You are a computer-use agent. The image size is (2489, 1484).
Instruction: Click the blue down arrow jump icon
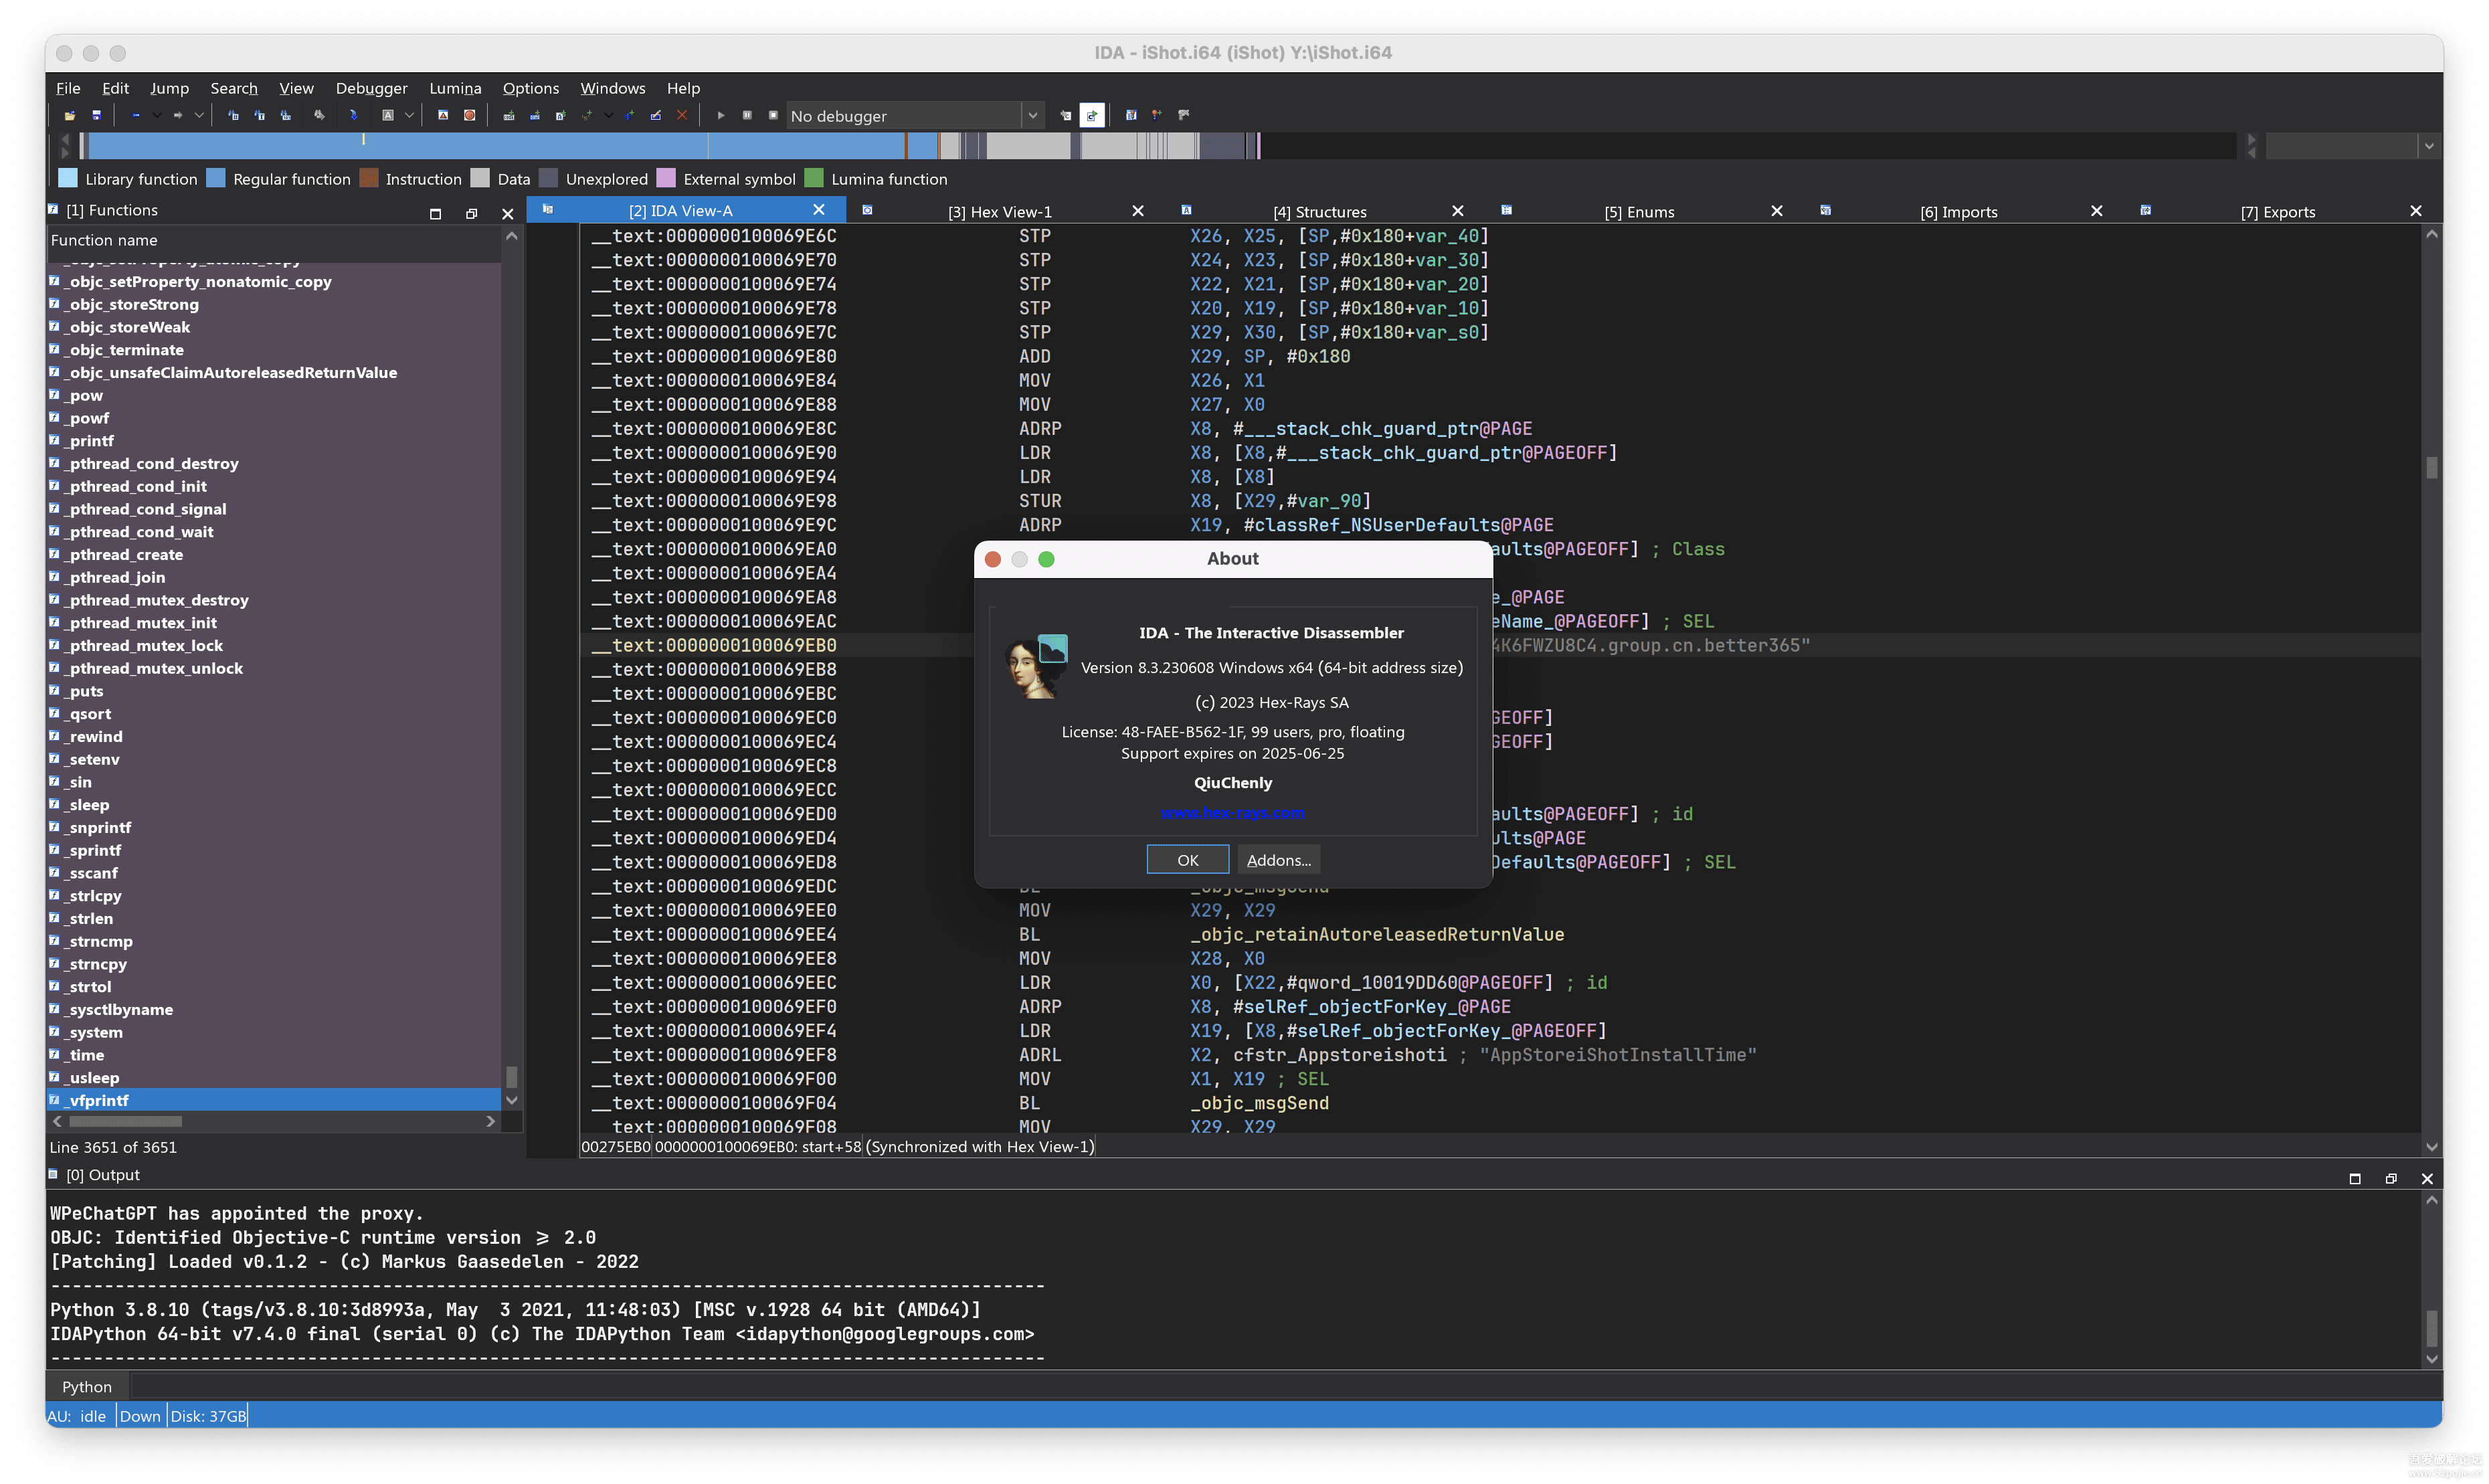(353, 116)
